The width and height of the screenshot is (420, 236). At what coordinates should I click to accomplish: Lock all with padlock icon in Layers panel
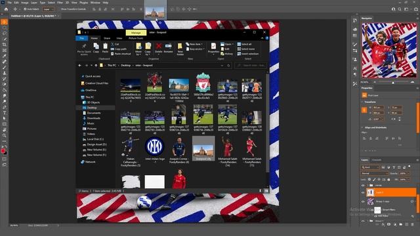[388, 180]
